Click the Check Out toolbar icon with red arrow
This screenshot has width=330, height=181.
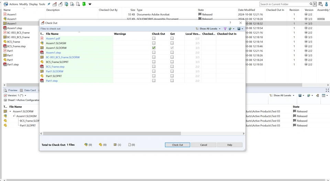tap(55, 4)
